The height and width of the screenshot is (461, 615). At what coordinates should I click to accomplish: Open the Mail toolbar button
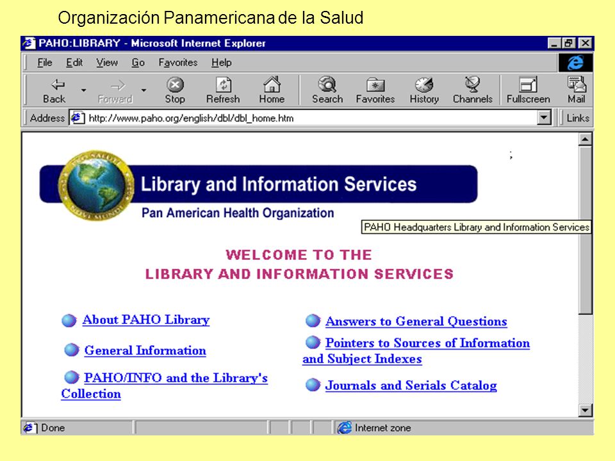pyautogui.click(x=577, y=90)
